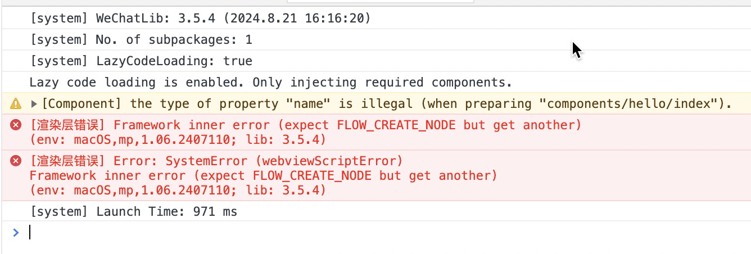Expand the [Component] warning message arrow
Screen dimensions: 751x254
pos(34,104)
